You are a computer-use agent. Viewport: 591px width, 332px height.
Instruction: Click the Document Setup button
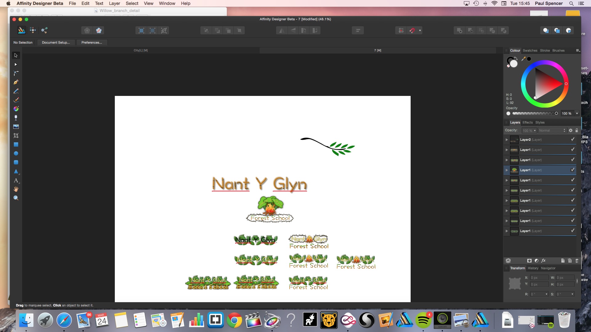tap(56, 42)
